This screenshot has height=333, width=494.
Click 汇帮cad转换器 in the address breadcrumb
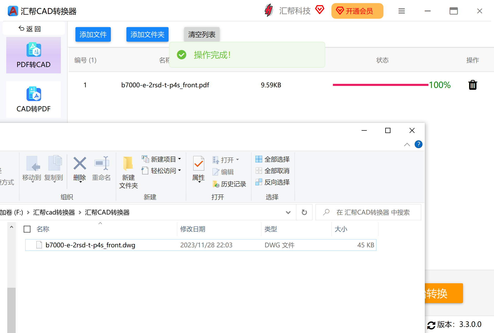[x=54, y=212]
